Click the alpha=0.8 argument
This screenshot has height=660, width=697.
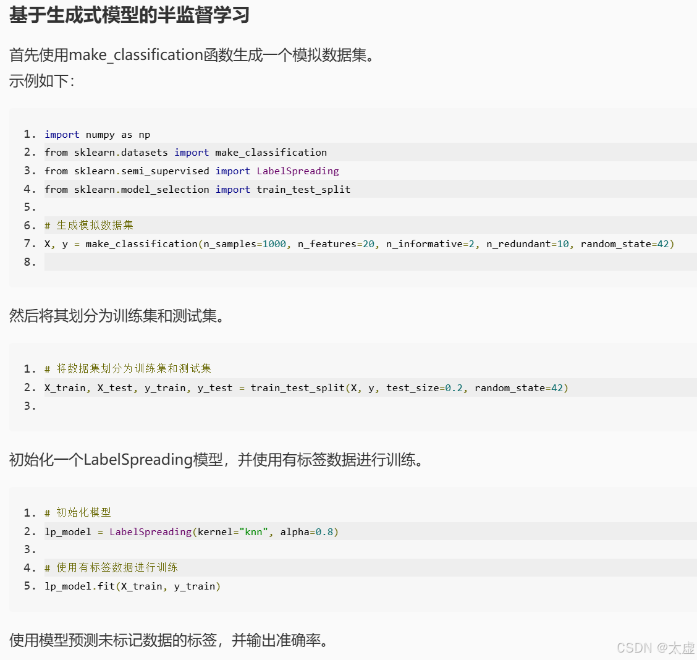(x=306, y=532)
